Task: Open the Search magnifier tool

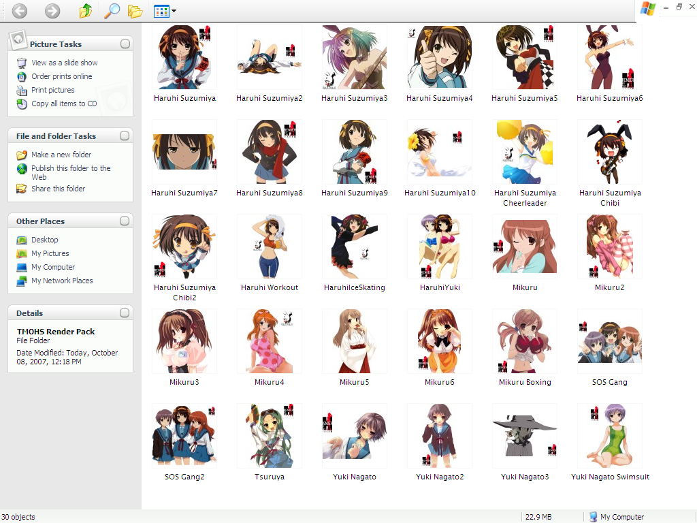Action: [112, 11]
